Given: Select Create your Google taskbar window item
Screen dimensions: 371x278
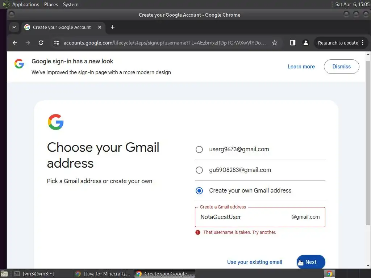Looking at the screenshot, I should (x=165, y=274).
